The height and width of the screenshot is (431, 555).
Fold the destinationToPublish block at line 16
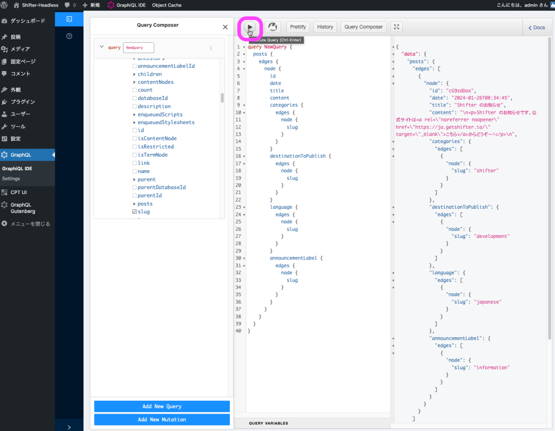point(244,157)
